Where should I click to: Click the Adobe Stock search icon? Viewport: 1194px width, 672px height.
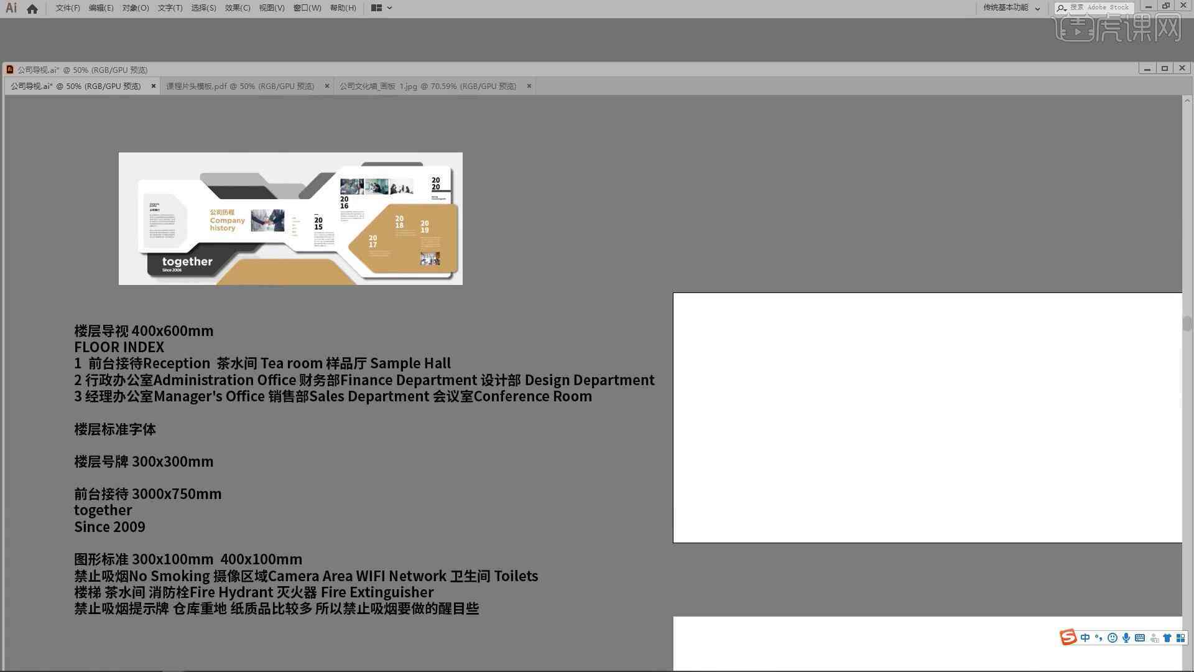[1060, 7]
